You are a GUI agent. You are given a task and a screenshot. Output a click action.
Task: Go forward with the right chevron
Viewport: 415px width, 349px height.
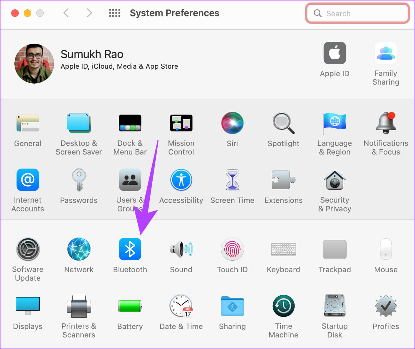pyautogui.click(x=89, y=13)
